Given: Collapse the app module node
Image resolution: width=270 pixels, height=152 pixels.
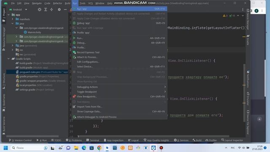Looking at the screenshot, I should pyautogui.click(x=8, y=15).
